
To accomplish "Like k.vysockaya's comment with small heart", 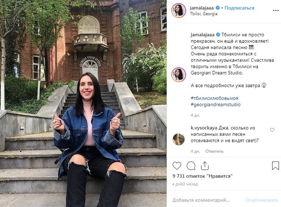I will point(272,130).
